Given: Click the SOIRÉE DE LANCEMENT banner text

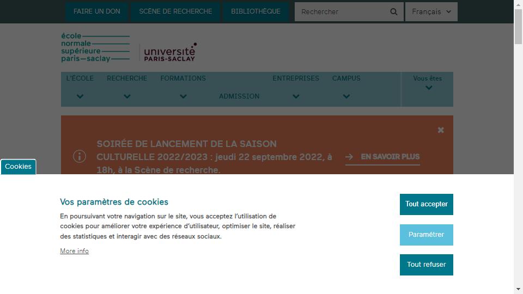Looking at the screenshot, I should coord(214,157).
